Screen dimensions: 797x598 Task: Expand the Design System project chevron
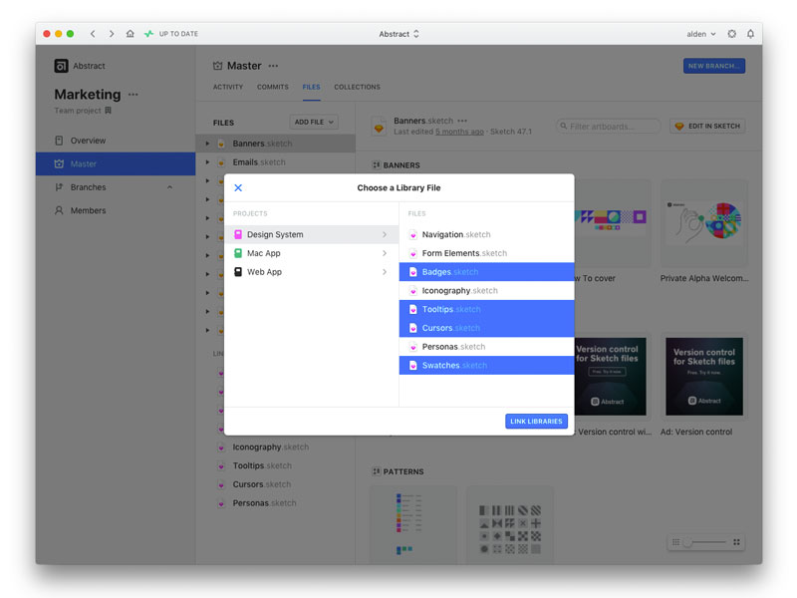point(385,234)
